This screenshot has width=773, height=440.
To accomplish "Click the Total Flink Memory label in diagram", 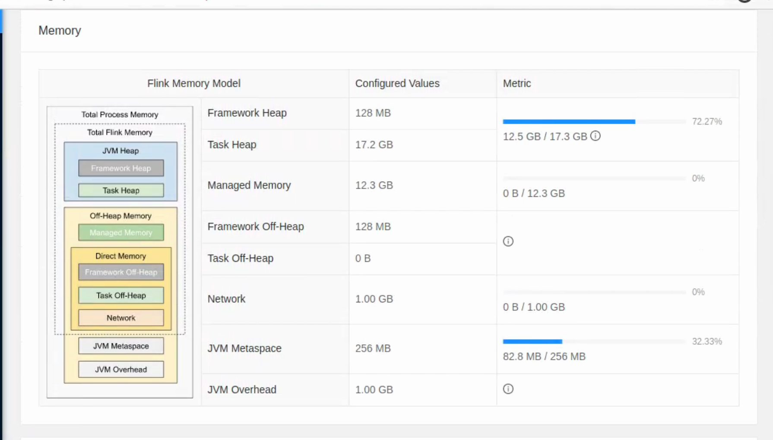I will pyautogui.click(x=120, y=132).
